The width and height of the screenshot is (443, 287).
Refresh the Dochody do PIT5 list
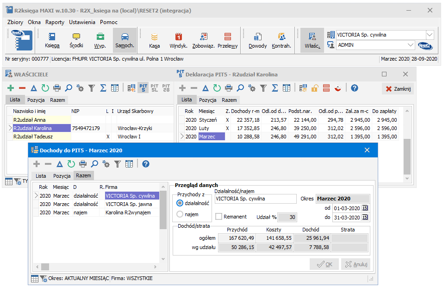(x=71, y=164)
